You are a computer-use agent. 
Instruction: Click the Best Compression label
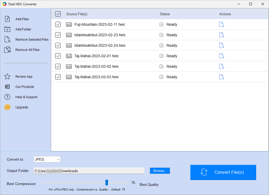point(21,184)
